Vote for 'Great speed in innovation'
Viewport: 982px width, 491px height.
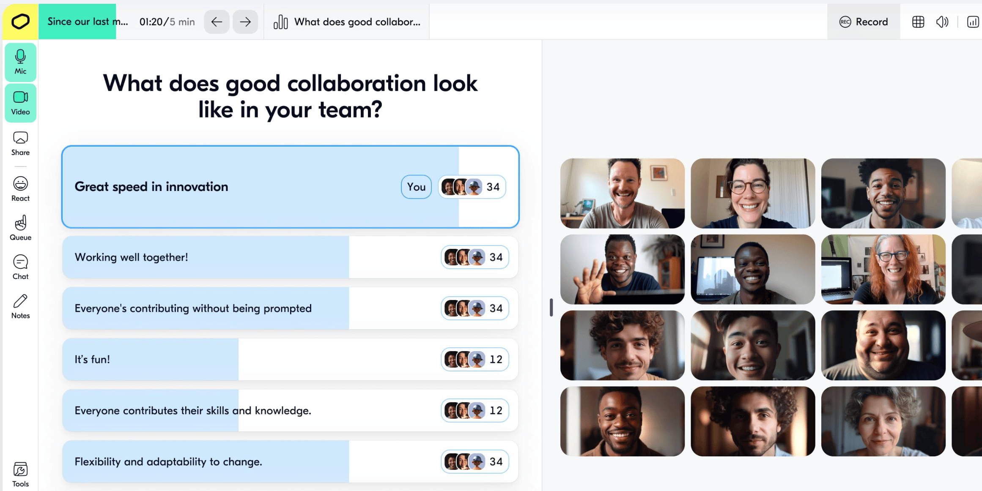[x=290, y=187]
